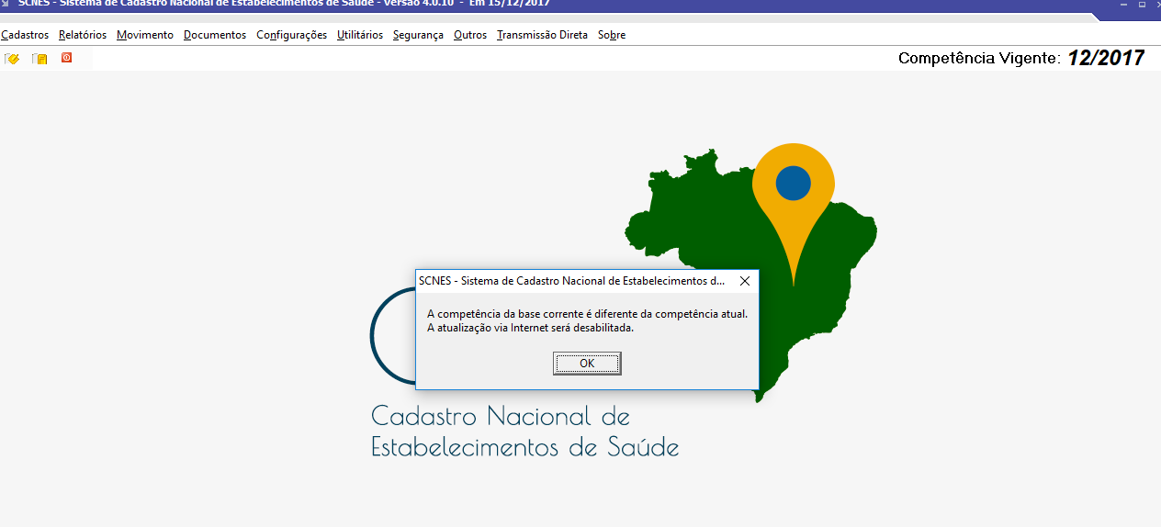Viewport: 1161px width, 527px height.
Task: Open the Sobre menu
Action: pyautogui.click(x=612, y=35)
